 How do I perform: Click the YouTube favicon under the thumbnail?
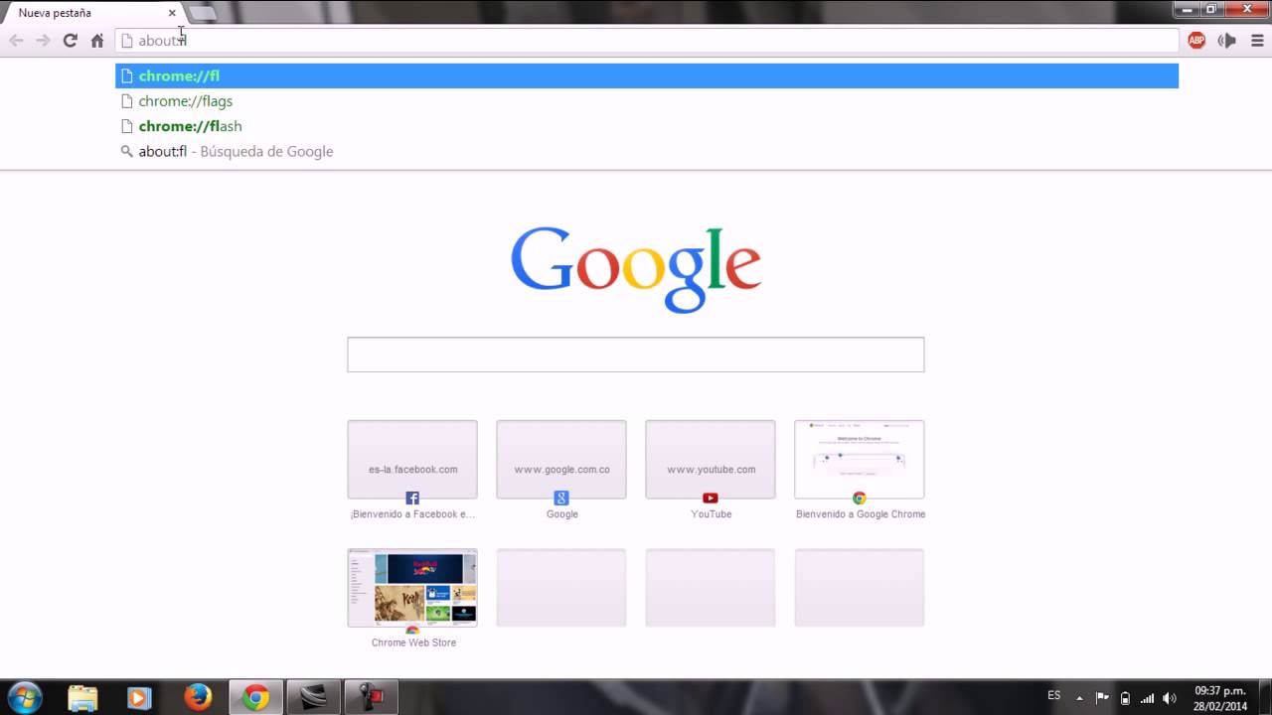pos(711,499)
